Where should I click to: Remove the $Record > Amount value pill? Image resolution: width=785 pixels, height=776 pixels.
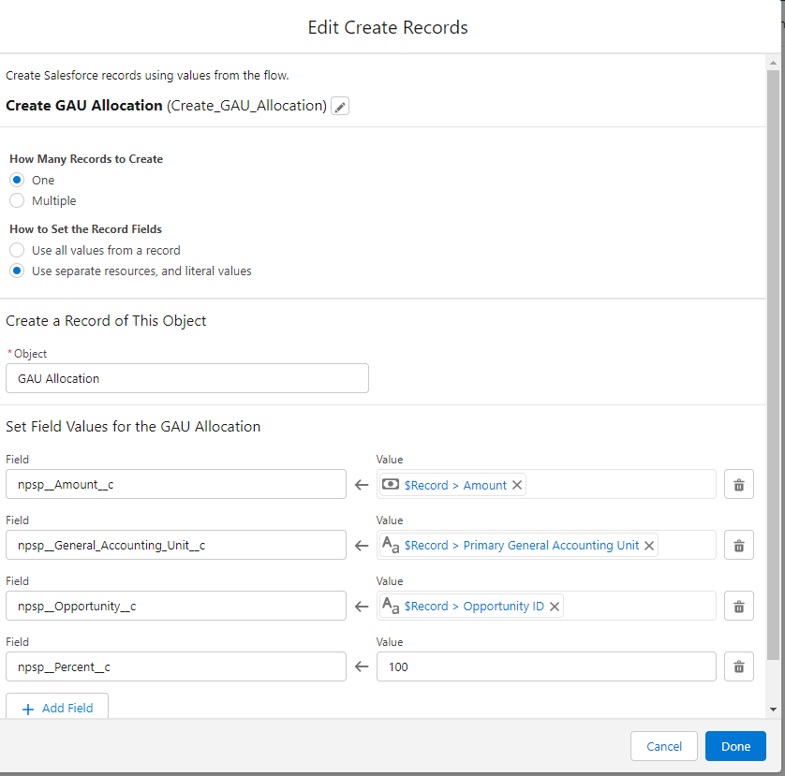pos(517,485)
